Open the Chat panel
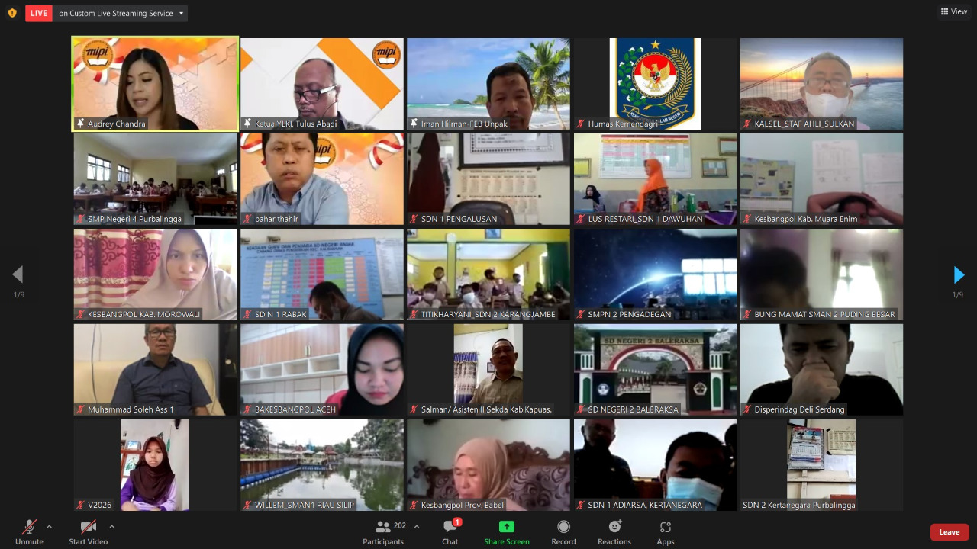The image size is (977, 549). coord(450,532)
